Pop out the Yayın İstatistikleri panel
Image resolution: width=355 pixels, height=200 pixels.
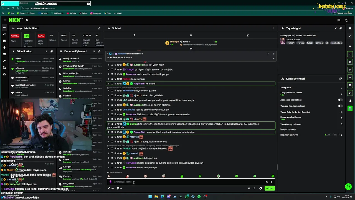click(99, 28)
